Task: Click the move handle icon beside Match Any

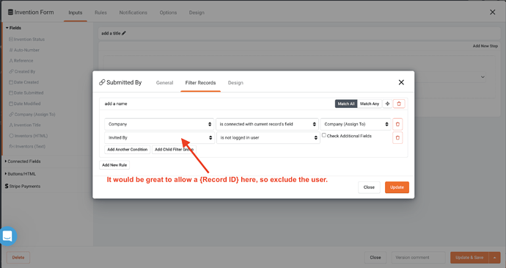Action: pos(387,104)
